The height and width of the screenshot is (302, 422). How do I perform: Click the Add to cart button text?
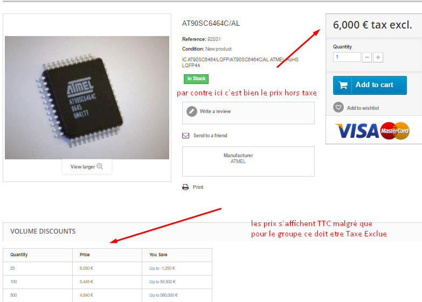point(375,85)
